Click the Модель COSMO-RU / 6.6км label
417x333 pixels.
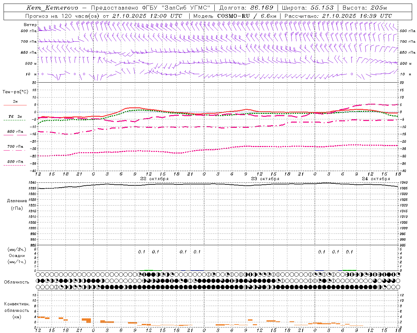[x=235, y=16]
